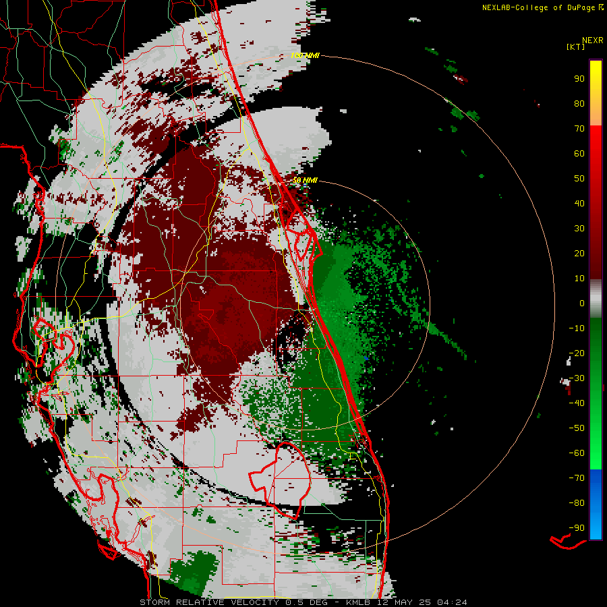Click the 20 value on velocity scale

coord(579,253)
